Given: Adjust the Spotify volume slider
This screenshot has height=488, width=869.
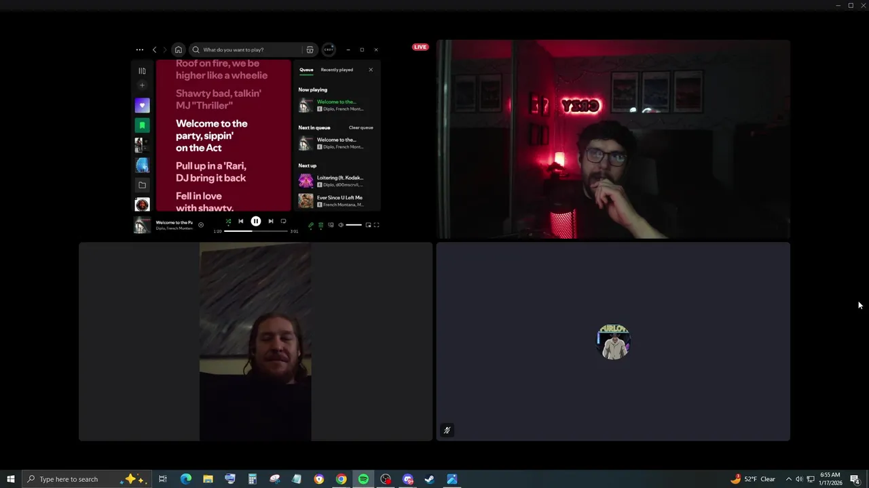Looking at the screenshot, I should point(354,225).
